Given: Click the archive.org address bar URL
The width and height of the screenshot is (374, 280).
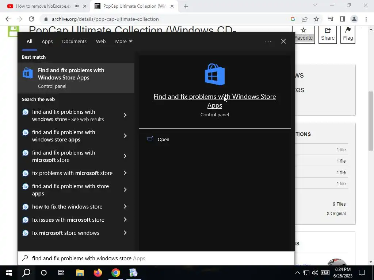Looking at the screenshot, I should click(105, 19).
